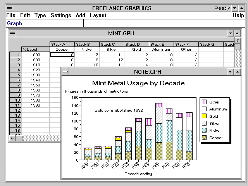Click the 1890 X label cell
This screenshot has width=248, height=186.
tap(35, 55)
